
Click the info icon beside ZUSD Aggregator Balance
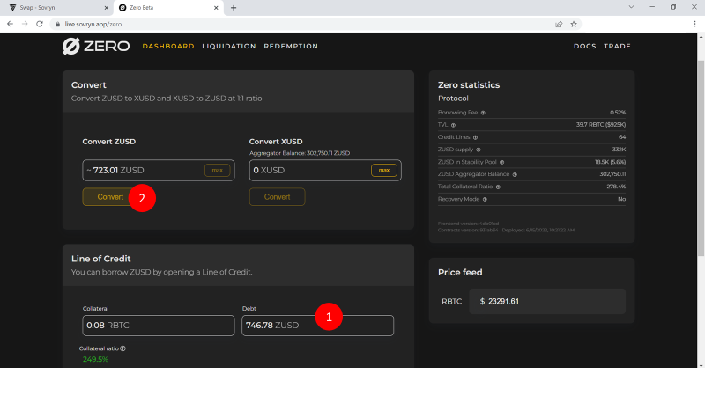(x=515, y=174)
